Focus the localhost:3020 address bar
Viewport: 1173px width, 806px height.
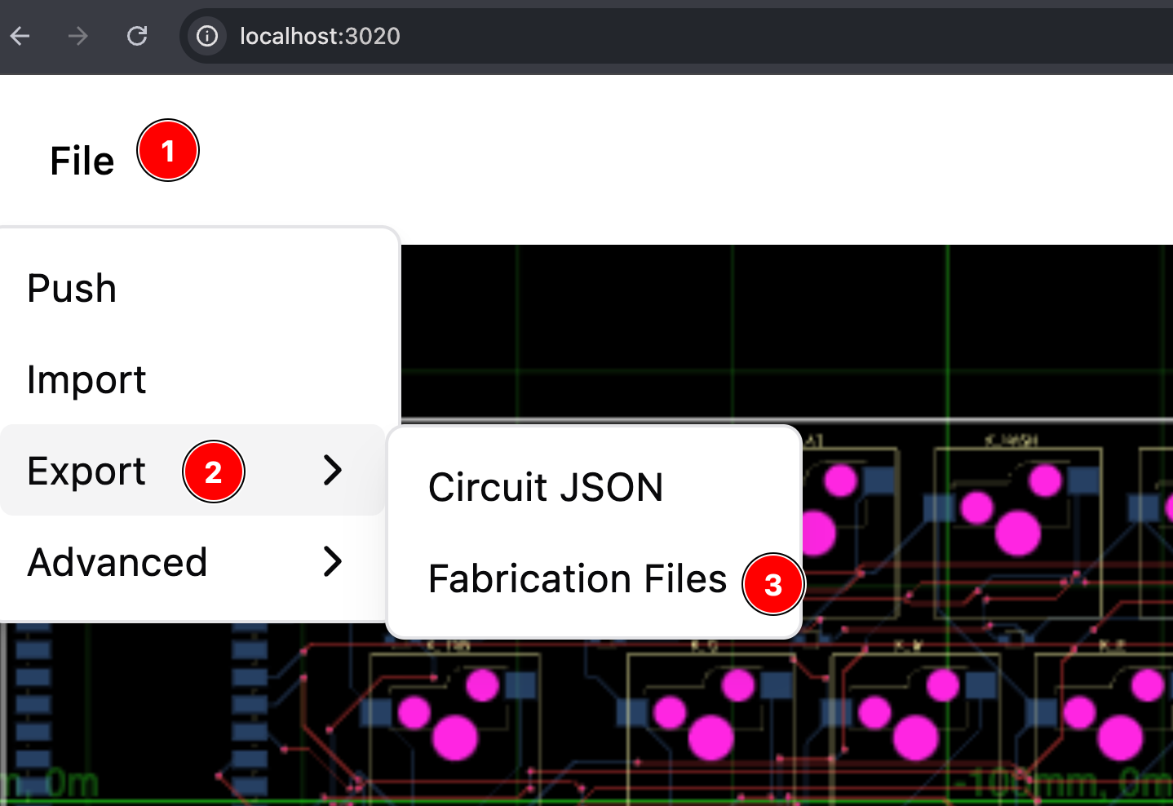tap(571, 36)
